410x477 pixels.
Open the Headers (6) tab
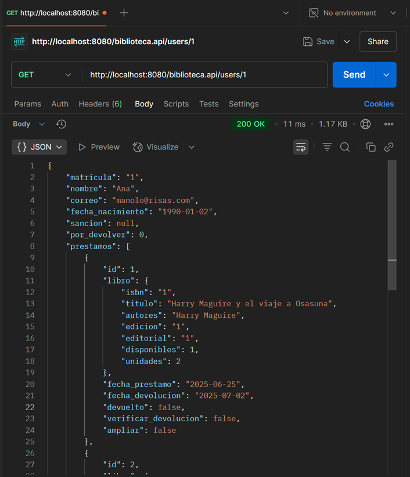[x=100, y=104]
